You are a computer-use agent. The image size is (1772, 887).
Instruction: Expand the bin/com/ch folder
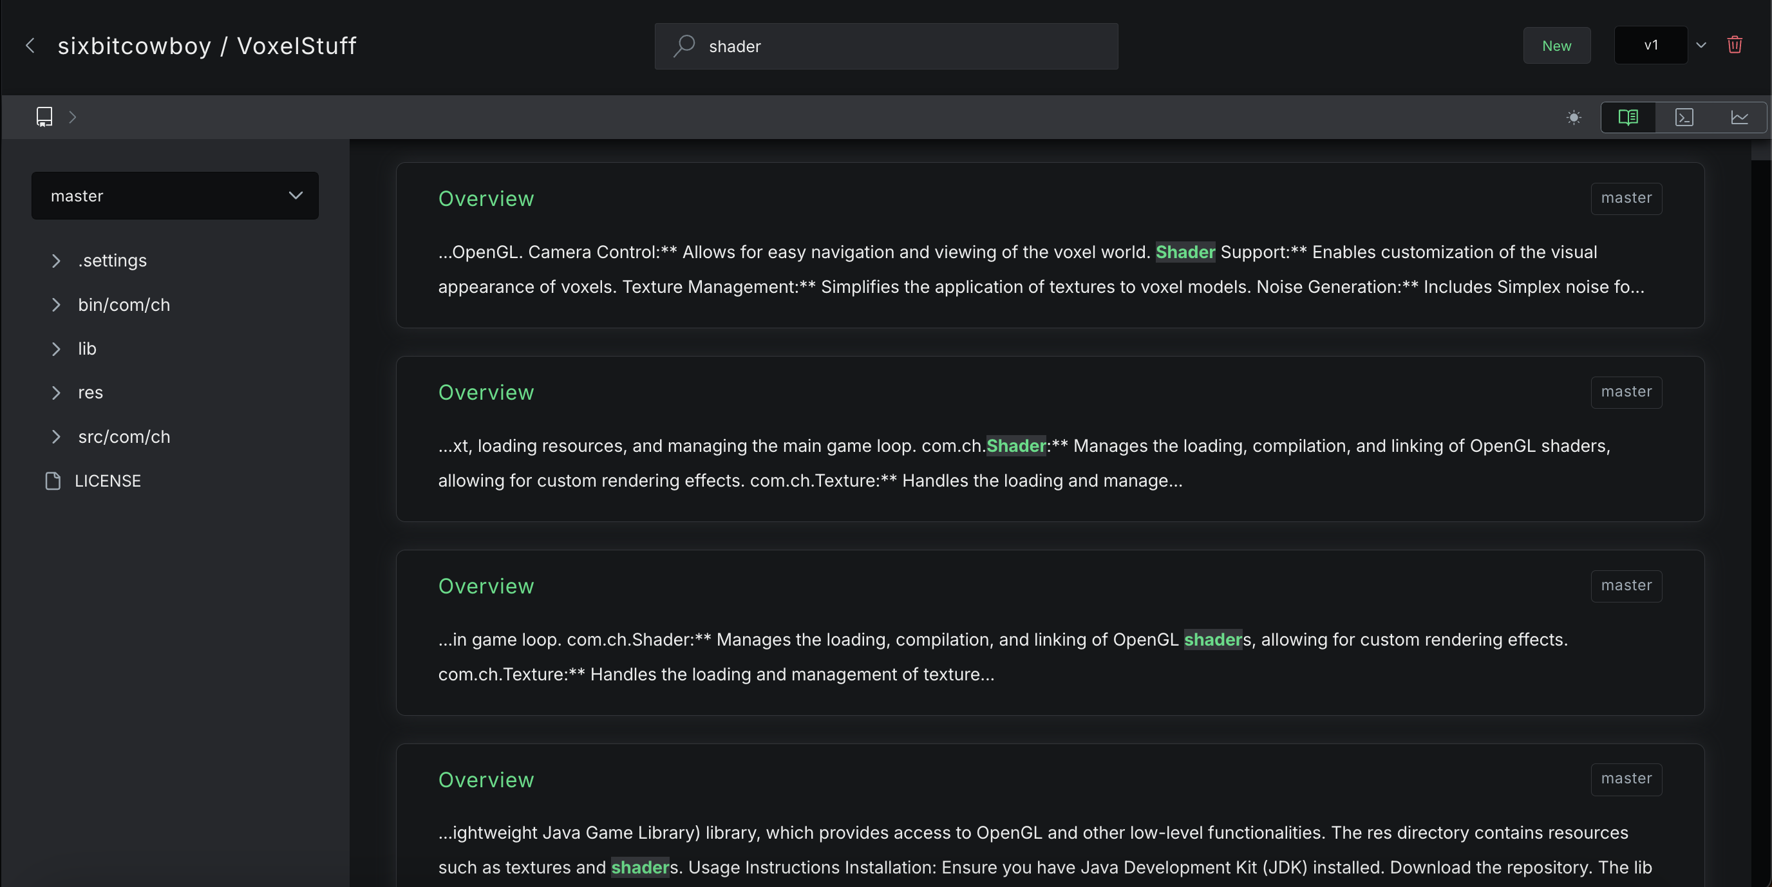coord(56,304)
